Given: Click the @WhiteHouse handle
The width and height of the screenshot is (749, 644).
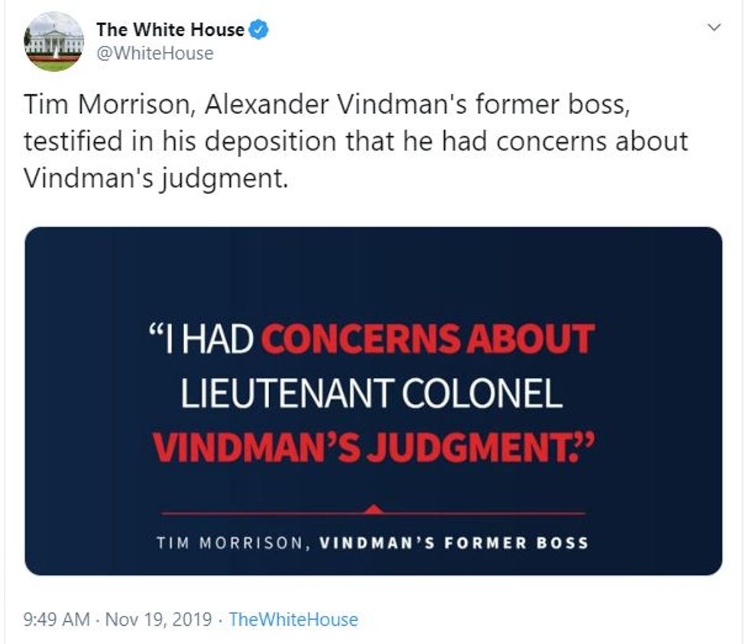Looking at the screenshot, I should pyautogui.click(x=154, y=53).
